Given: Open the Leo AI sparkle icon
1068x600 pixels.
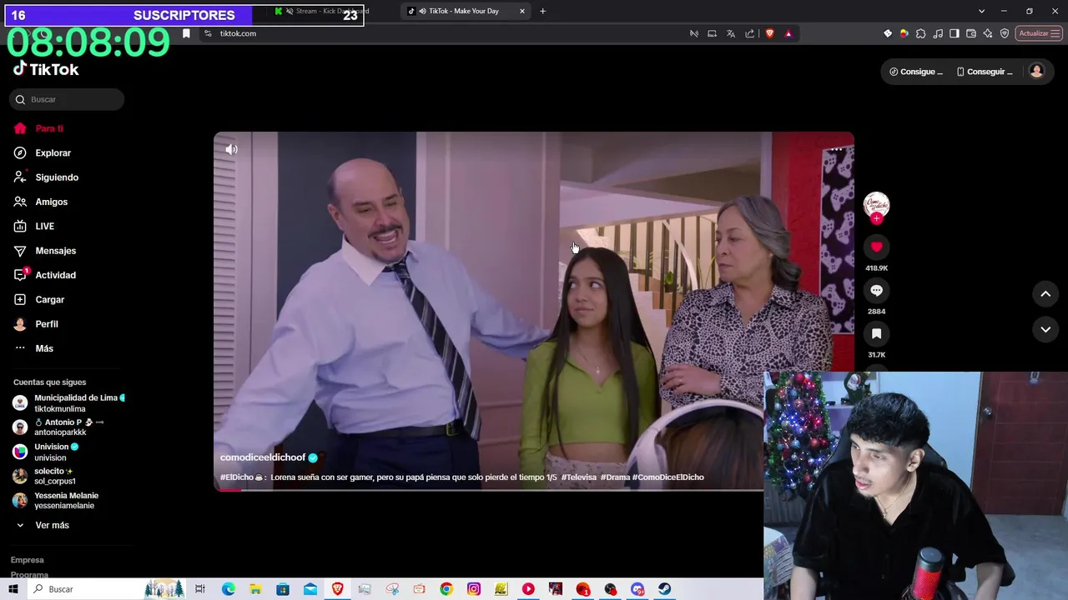Looking at the screenshot, I should (x=988, y=33).
